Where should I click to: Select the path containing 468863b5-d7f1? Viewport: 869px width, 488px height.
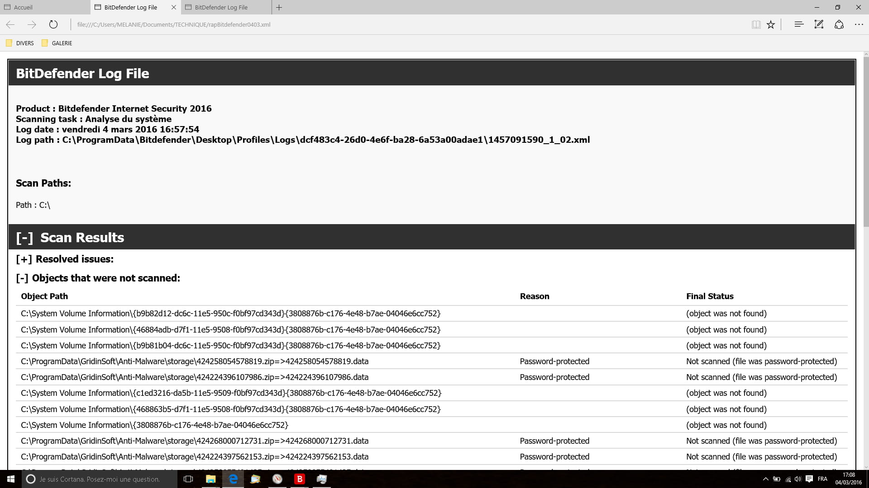click(x=231, y=409)
